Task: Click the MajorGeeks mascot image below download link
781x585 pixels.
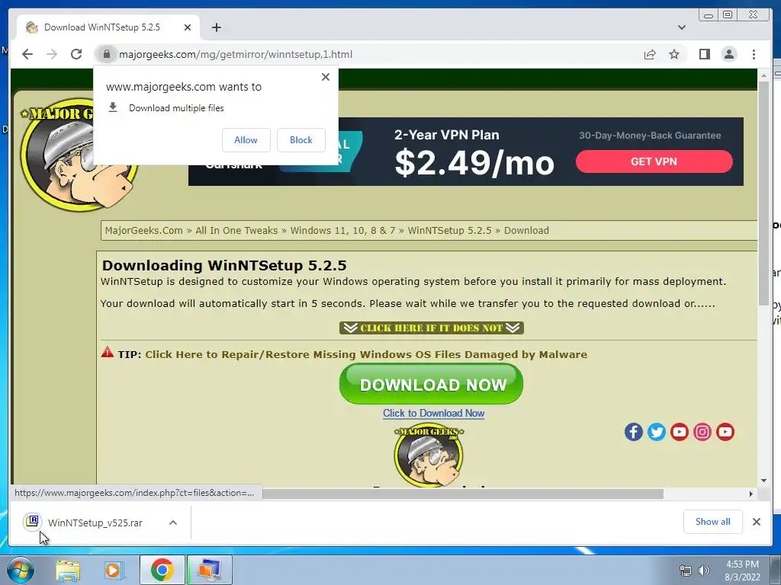Action: (429, 456)
